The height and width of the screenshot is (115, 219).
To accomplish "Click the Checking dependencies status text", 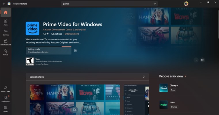I will (x=38, y=52).
